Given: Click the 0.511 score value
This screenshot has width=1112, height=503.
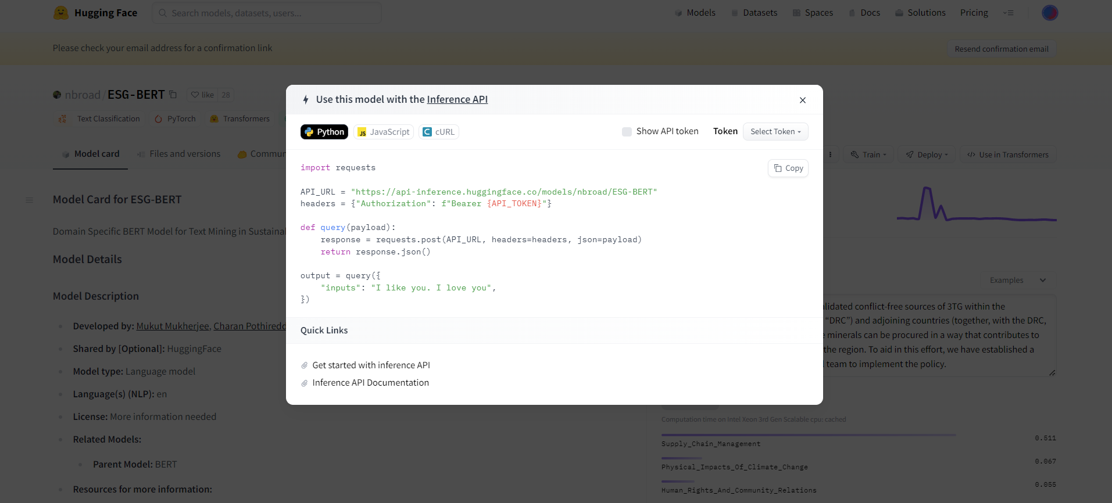Looking at the screenshot, I should (x=1045, y=438).
